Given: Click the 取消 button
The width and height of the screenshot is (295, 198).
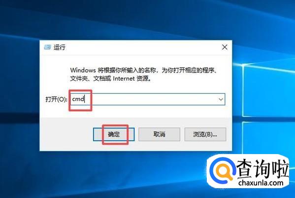Looking at the screenshot, I should click(x=159, y=134).
